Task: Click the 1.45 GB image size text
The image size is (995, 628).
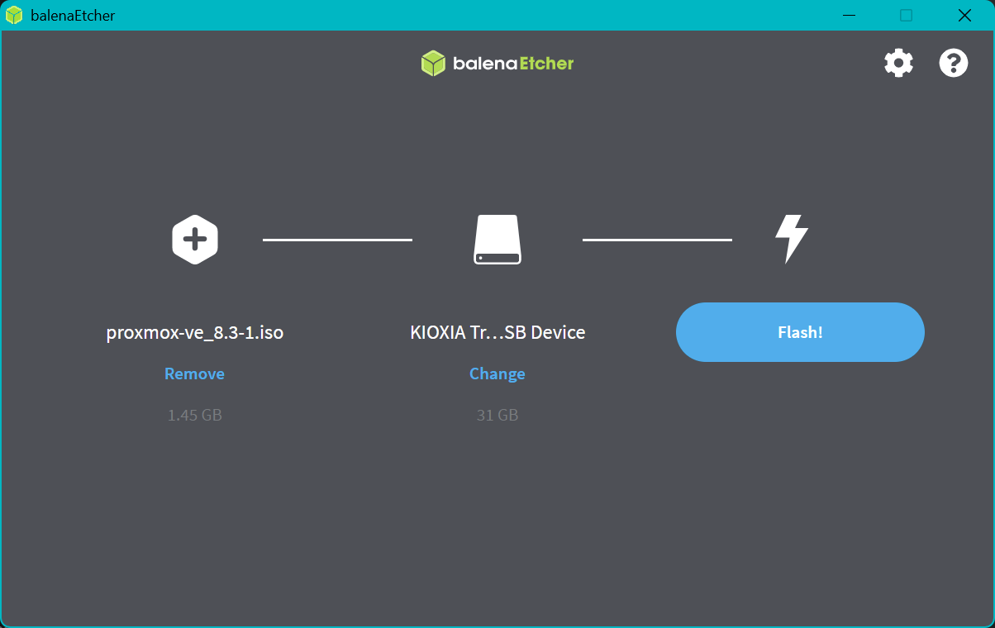Action: click(x=195, y=415)
